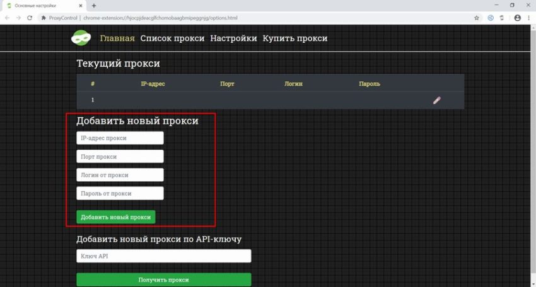This screenshot has width=536, height=287.
Task: Reload the page with the refresh icon
Action: (29, 18)
